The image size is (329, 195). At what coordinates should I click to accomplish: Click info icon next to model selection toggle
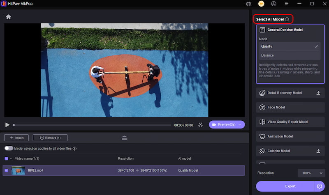point(74,149)
